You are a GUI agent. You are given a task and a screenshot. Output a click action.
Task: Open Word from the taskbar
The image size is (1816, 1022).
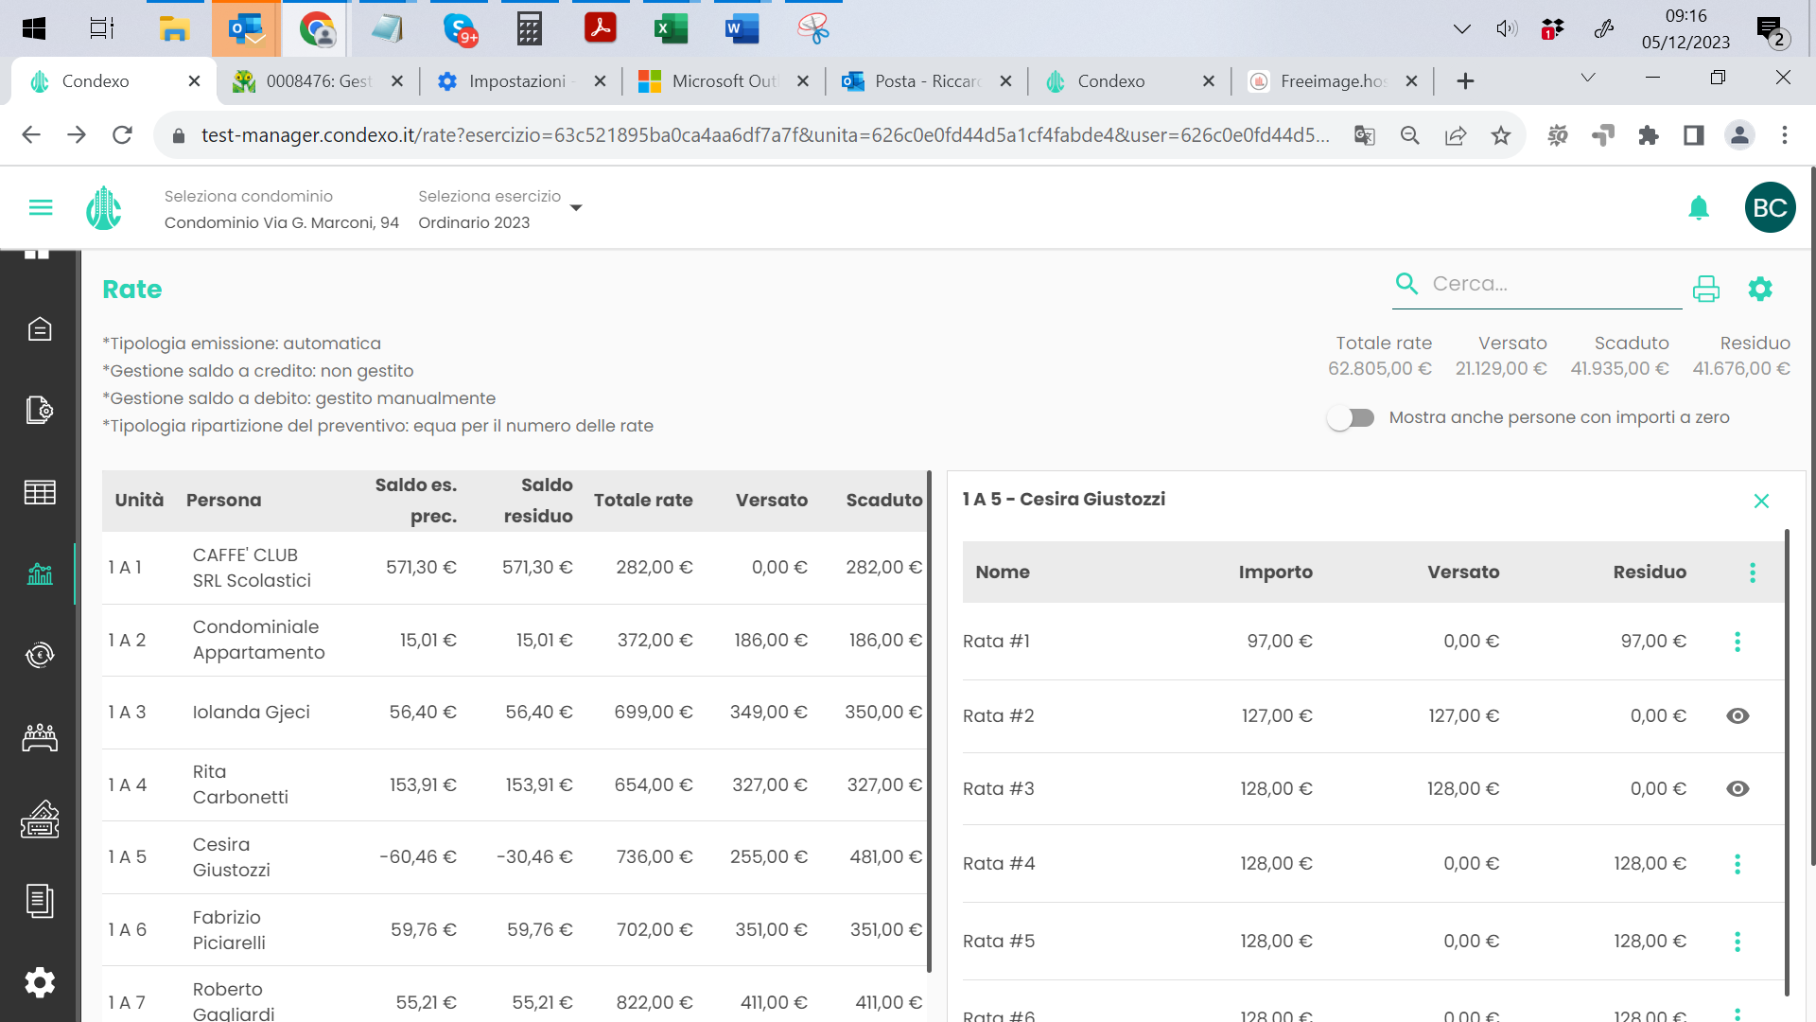tap(742, 28)
